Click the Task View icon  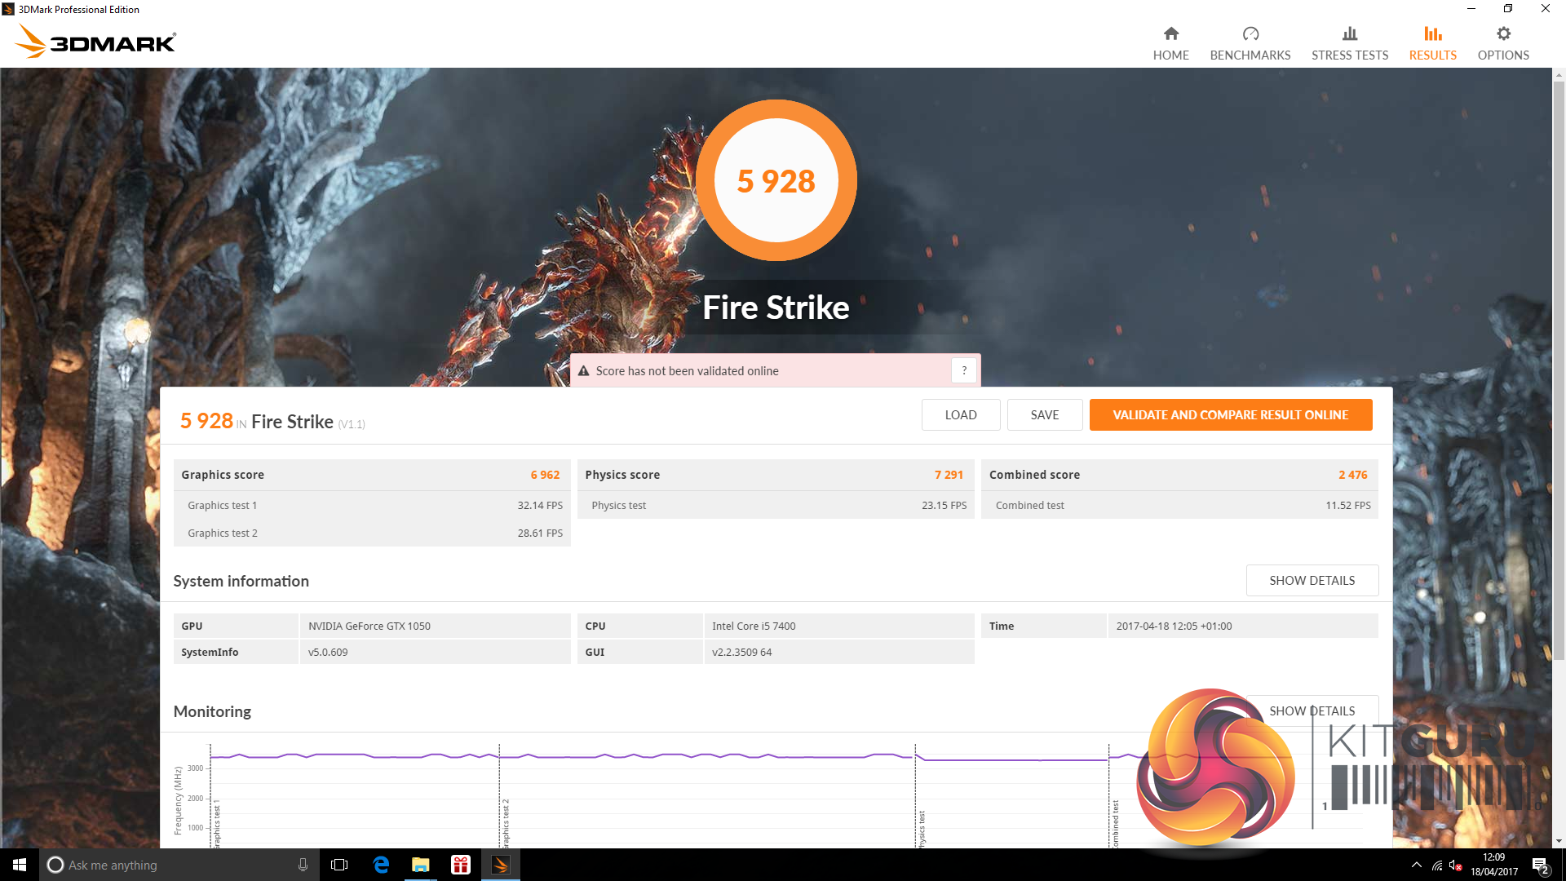[339, 865]
